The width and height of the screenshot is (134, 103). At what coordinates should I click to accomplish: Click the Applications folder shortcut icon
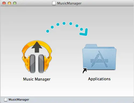[x=99, y=59]
